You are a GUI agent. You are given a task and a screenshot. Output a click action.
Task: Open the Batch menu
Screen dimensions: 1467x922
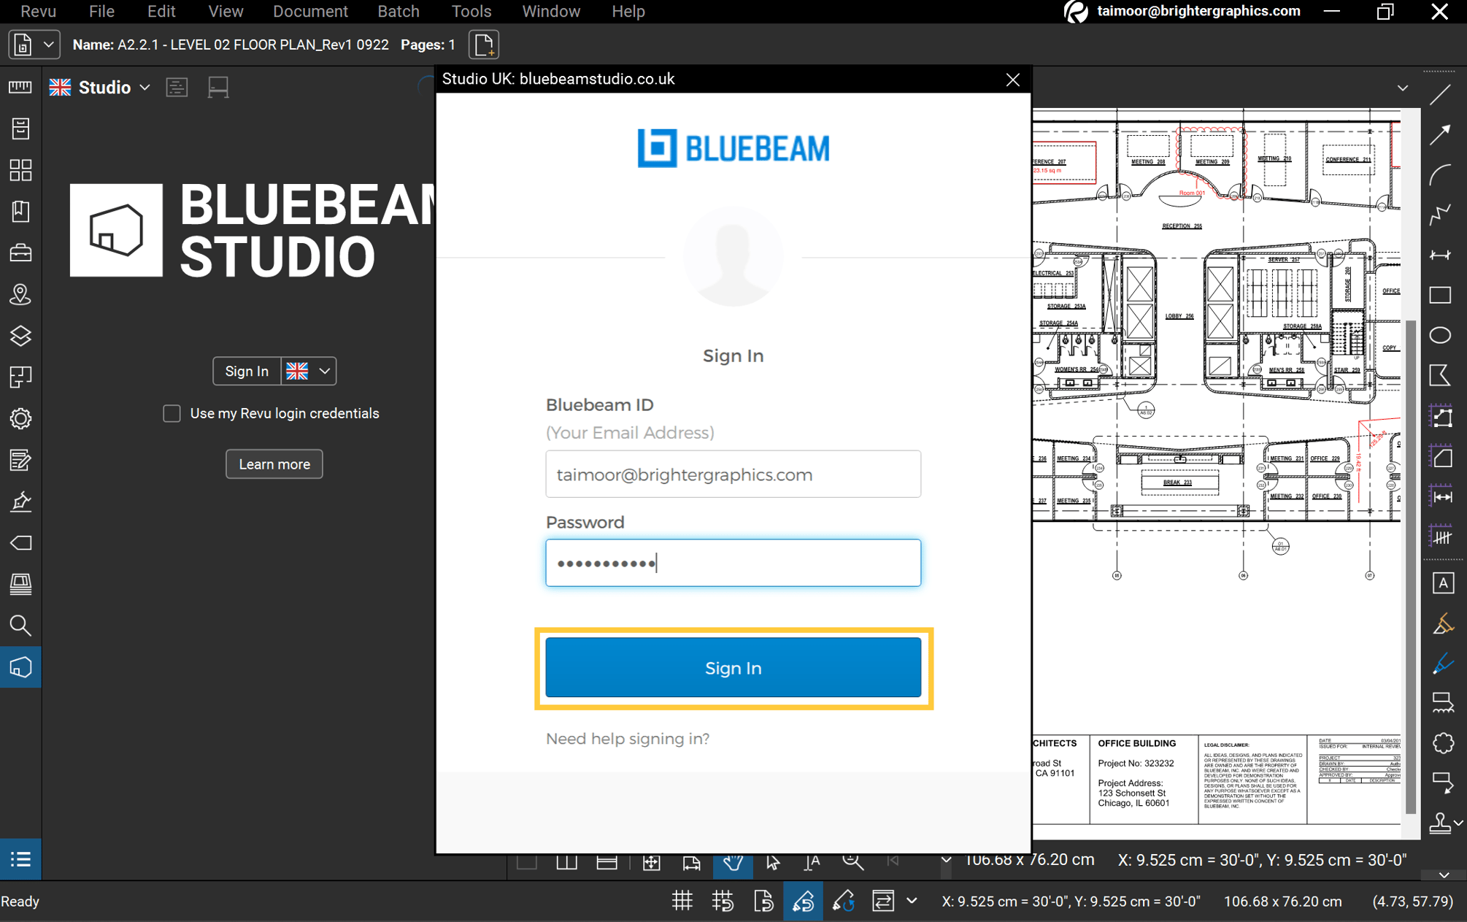(x=398, y=11)
